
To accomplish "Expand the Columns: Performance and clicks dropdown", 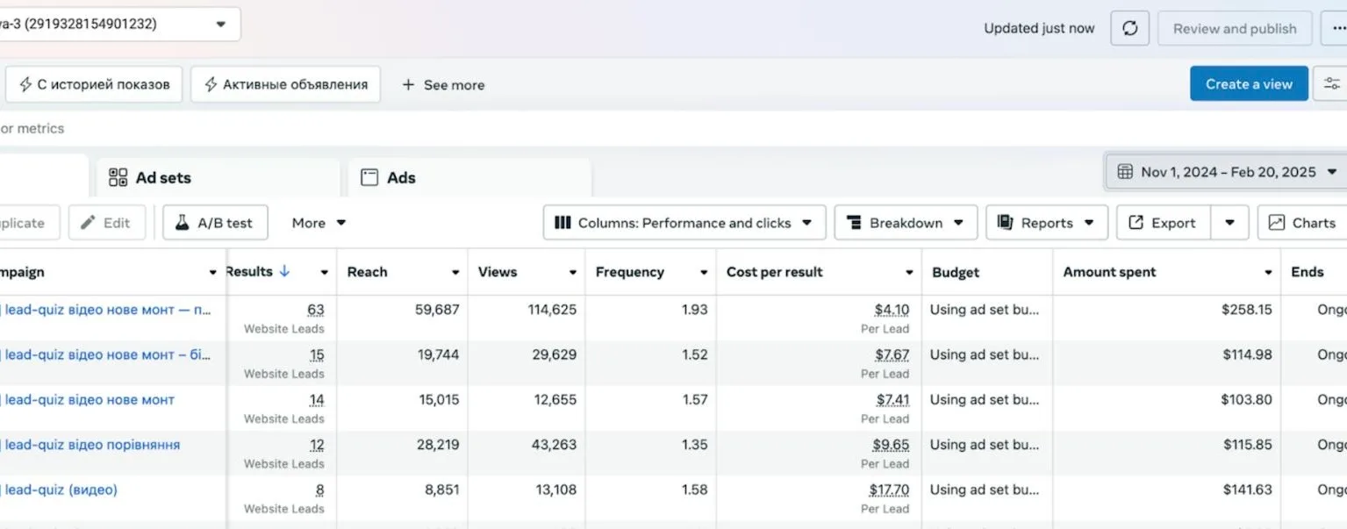I will 684,223.
